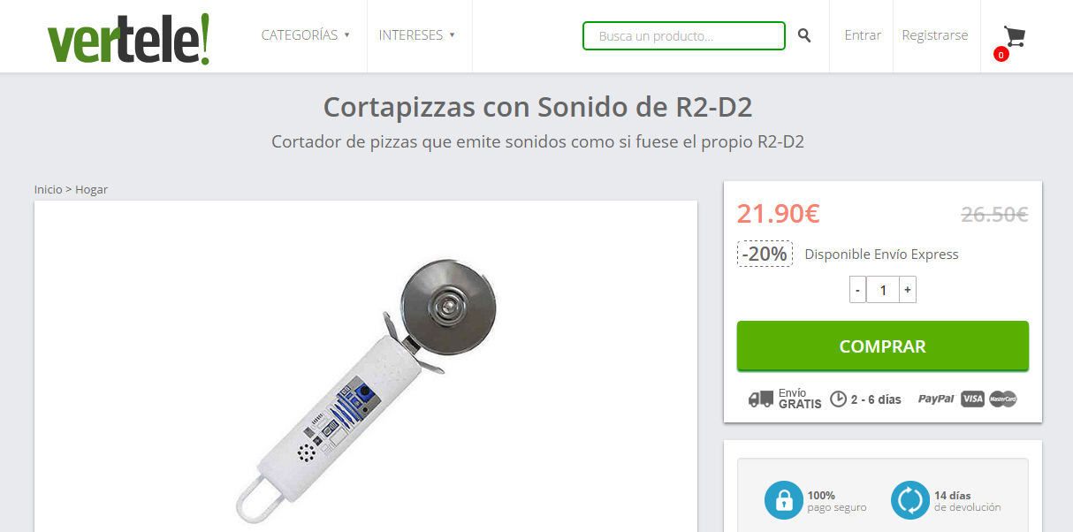
Task: Open the Registrarse sign-up link
Action: 935,35
